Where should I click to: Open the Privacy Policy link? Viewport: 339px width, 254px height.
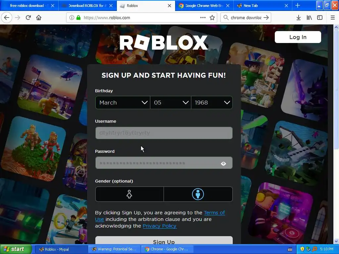coord(160,226)
